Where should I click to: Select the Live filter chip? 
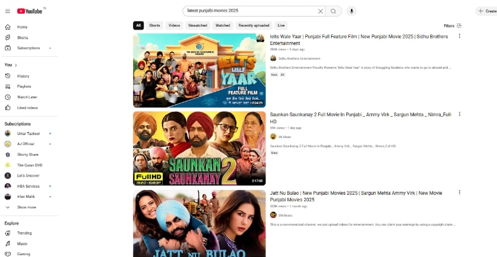click(x=281, y=25)
